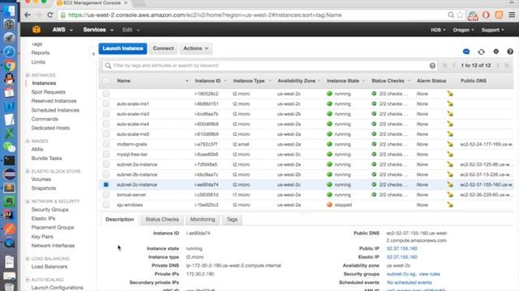The image size is (519, 291).
Task: Uncheck the subnet-2c-instance row checkbox
Action: pos(106,184)
